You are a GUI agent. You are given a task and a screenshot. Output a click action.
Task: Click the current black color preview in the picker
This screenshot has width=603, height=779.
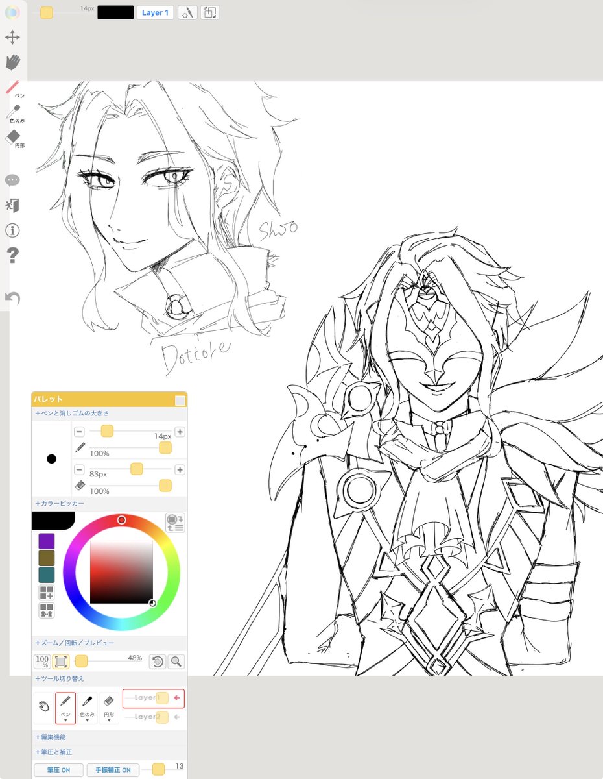pos(53,520)
